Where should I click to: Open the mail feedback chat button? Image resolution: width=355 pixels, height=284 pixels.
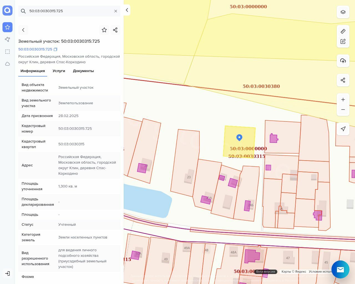340,269
